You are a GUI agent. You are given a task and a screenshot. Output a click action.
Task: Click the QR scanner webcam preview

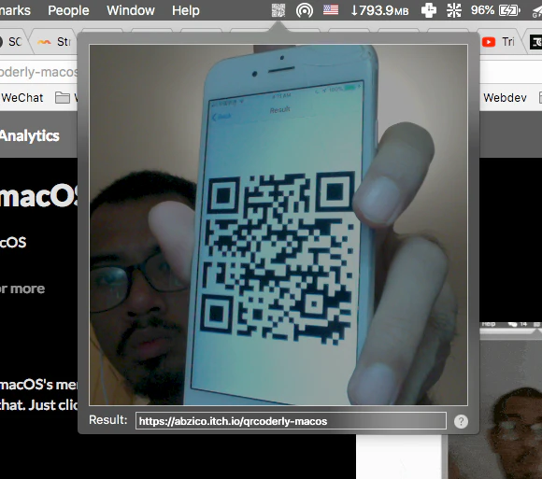coord(278,225)
